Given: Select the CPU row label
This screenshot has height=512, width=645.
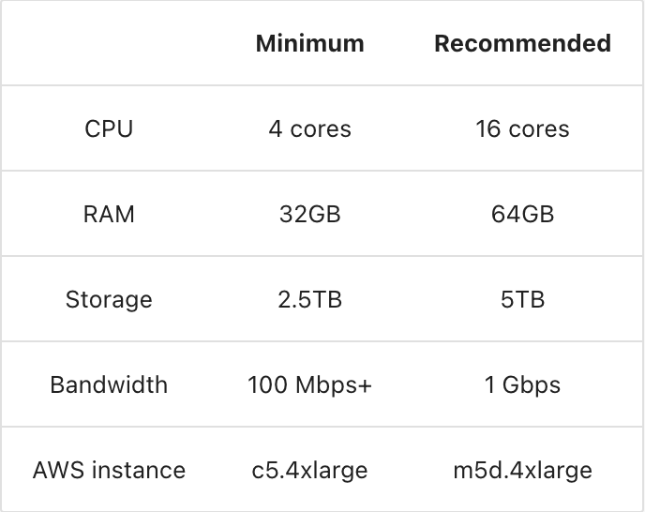Looking at the screenshot, I should [109, 128].
